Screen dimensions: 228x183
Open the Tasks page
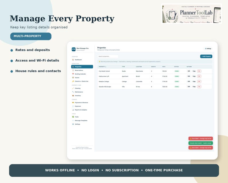pyautogui.click(x=82, y=117)
